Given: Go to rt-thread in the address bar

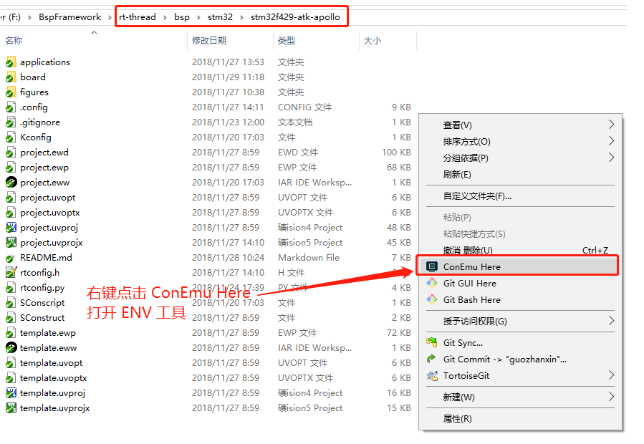Looking at the screenshot, I should 138,17.
